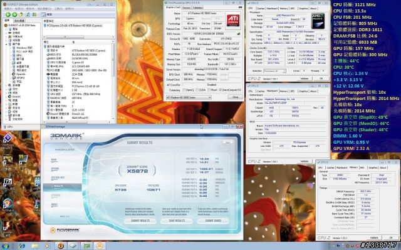Open Internet Explorer from the taskbar
Viewport: 401px width, 250px height.
(x=21, y=246)
